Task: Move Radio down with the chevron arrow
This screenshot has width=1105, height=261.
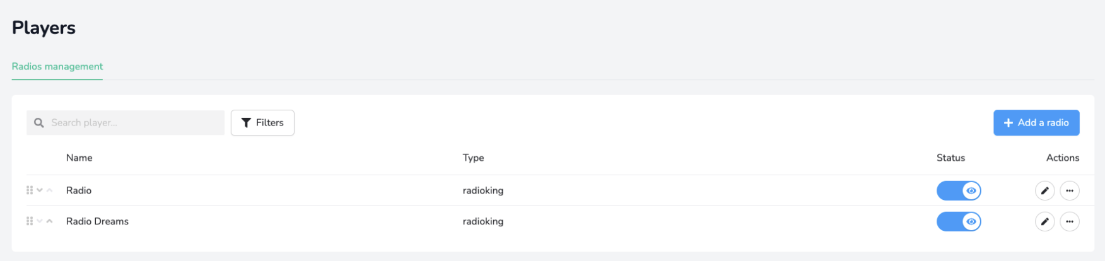Action: [40, 190]
